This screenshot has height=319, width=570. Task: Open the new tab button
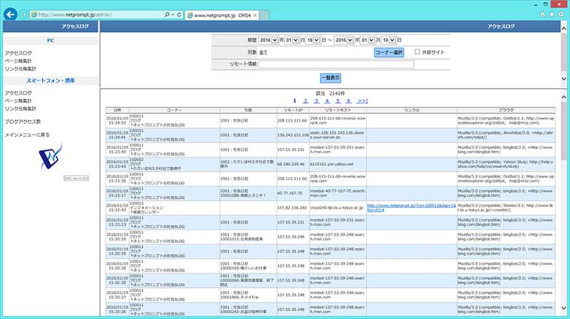coord(264,15)
